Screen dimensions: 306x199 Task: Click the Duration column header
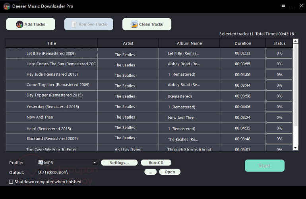tap(243, 43)
